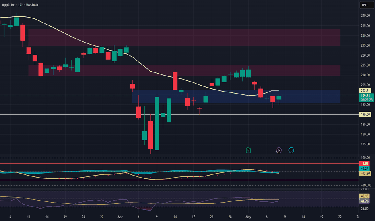Click the 03:23:28 bar countdown timer
The height and width of the screenshot is (221, 375).
tap(366, 100)
